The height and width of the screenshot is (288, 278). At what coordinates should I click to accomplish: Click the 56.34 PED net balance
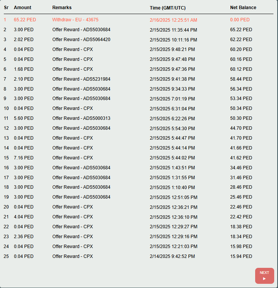tap(241, 89)
